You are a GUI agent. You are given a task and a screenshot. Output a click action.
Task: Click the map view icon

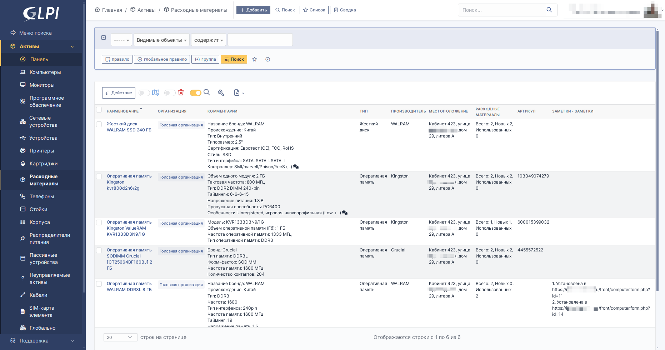[155, 92]
